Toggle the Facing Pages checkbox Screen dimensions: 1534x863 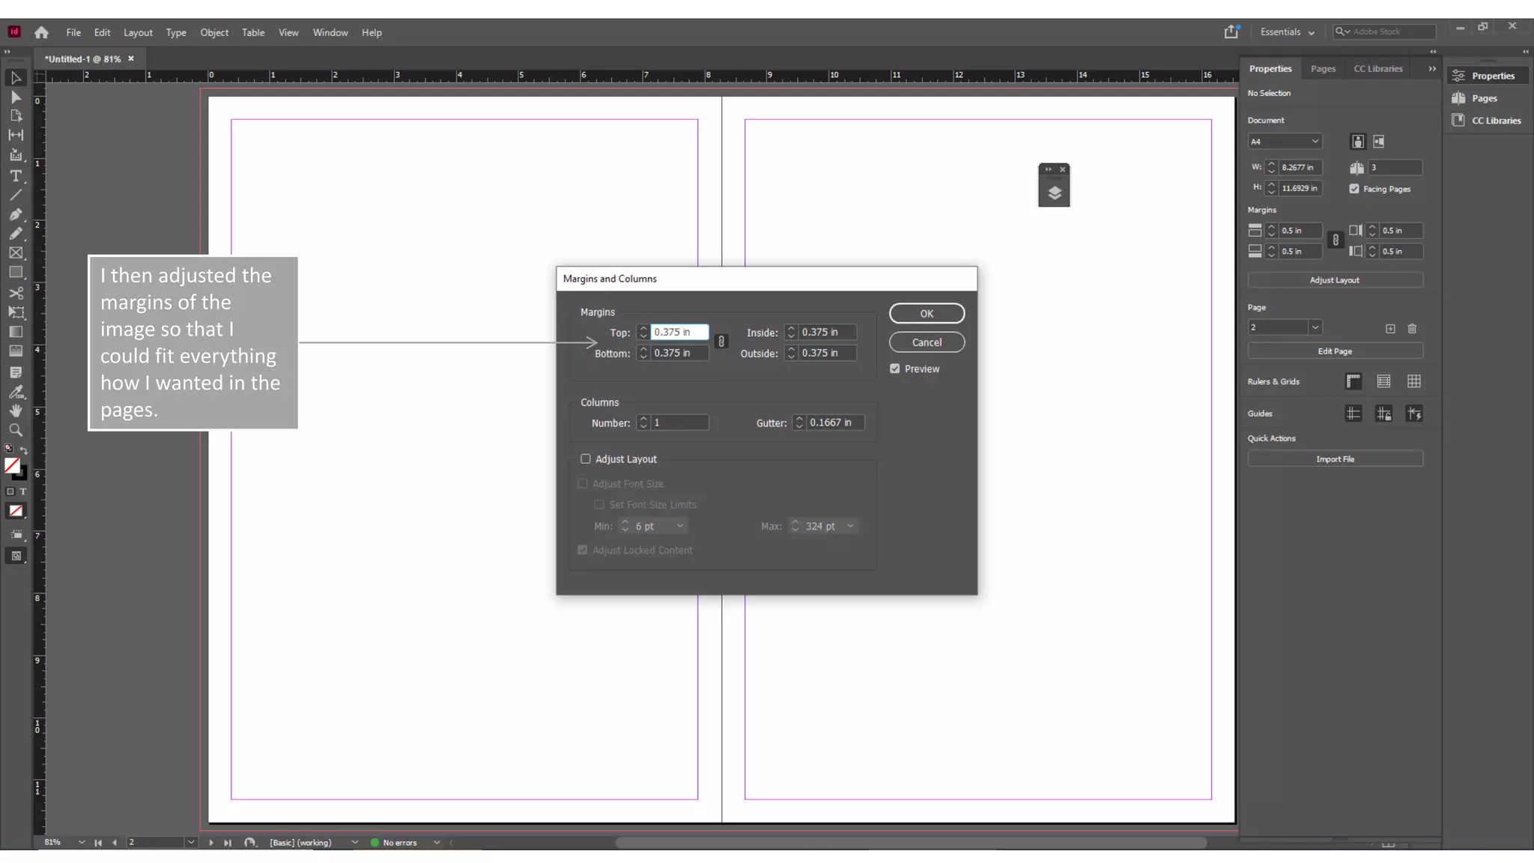click(1354, 189)
